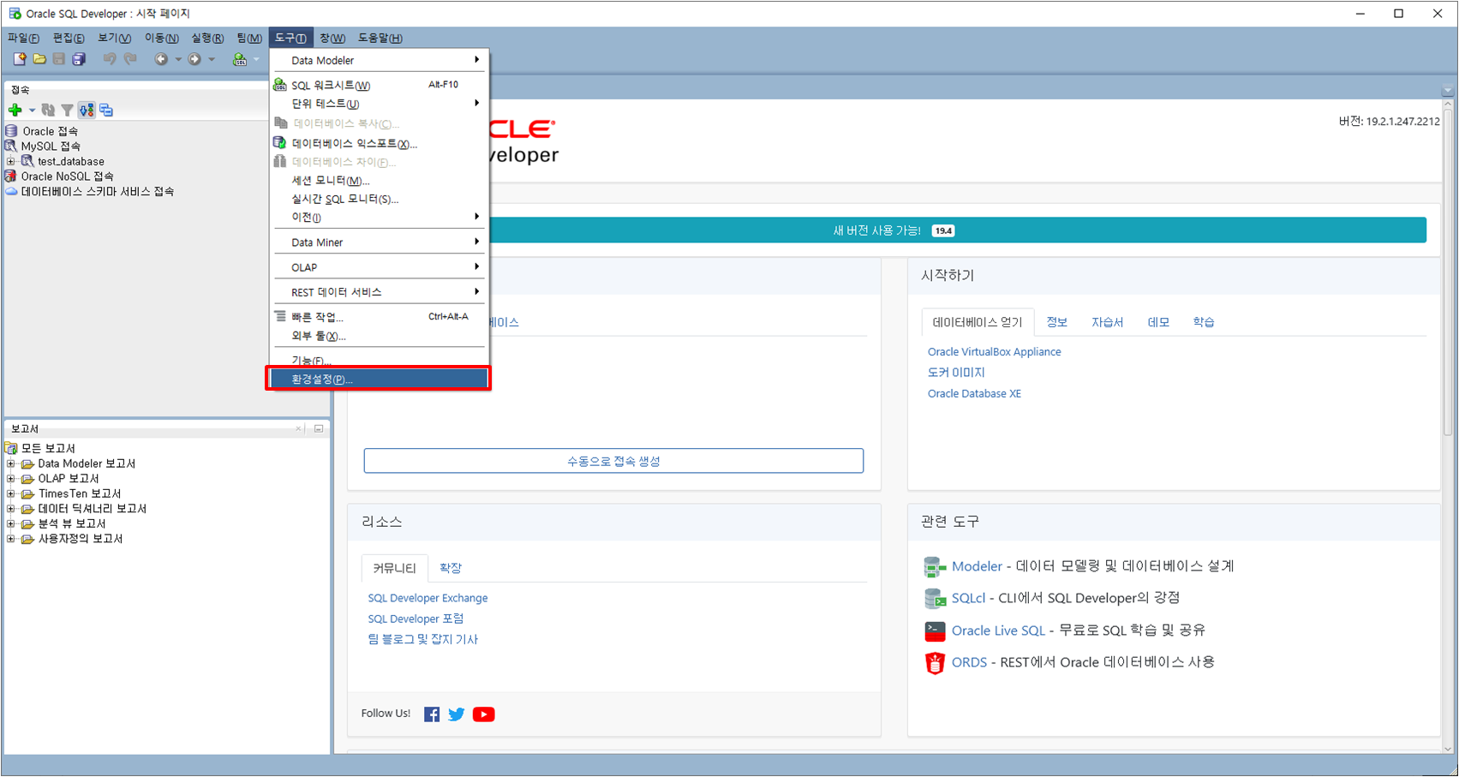Image resolution: width=1459 pixels, height=777 pixels.
Task: Click the Redo arrow icon
Action: click(130, 59)
